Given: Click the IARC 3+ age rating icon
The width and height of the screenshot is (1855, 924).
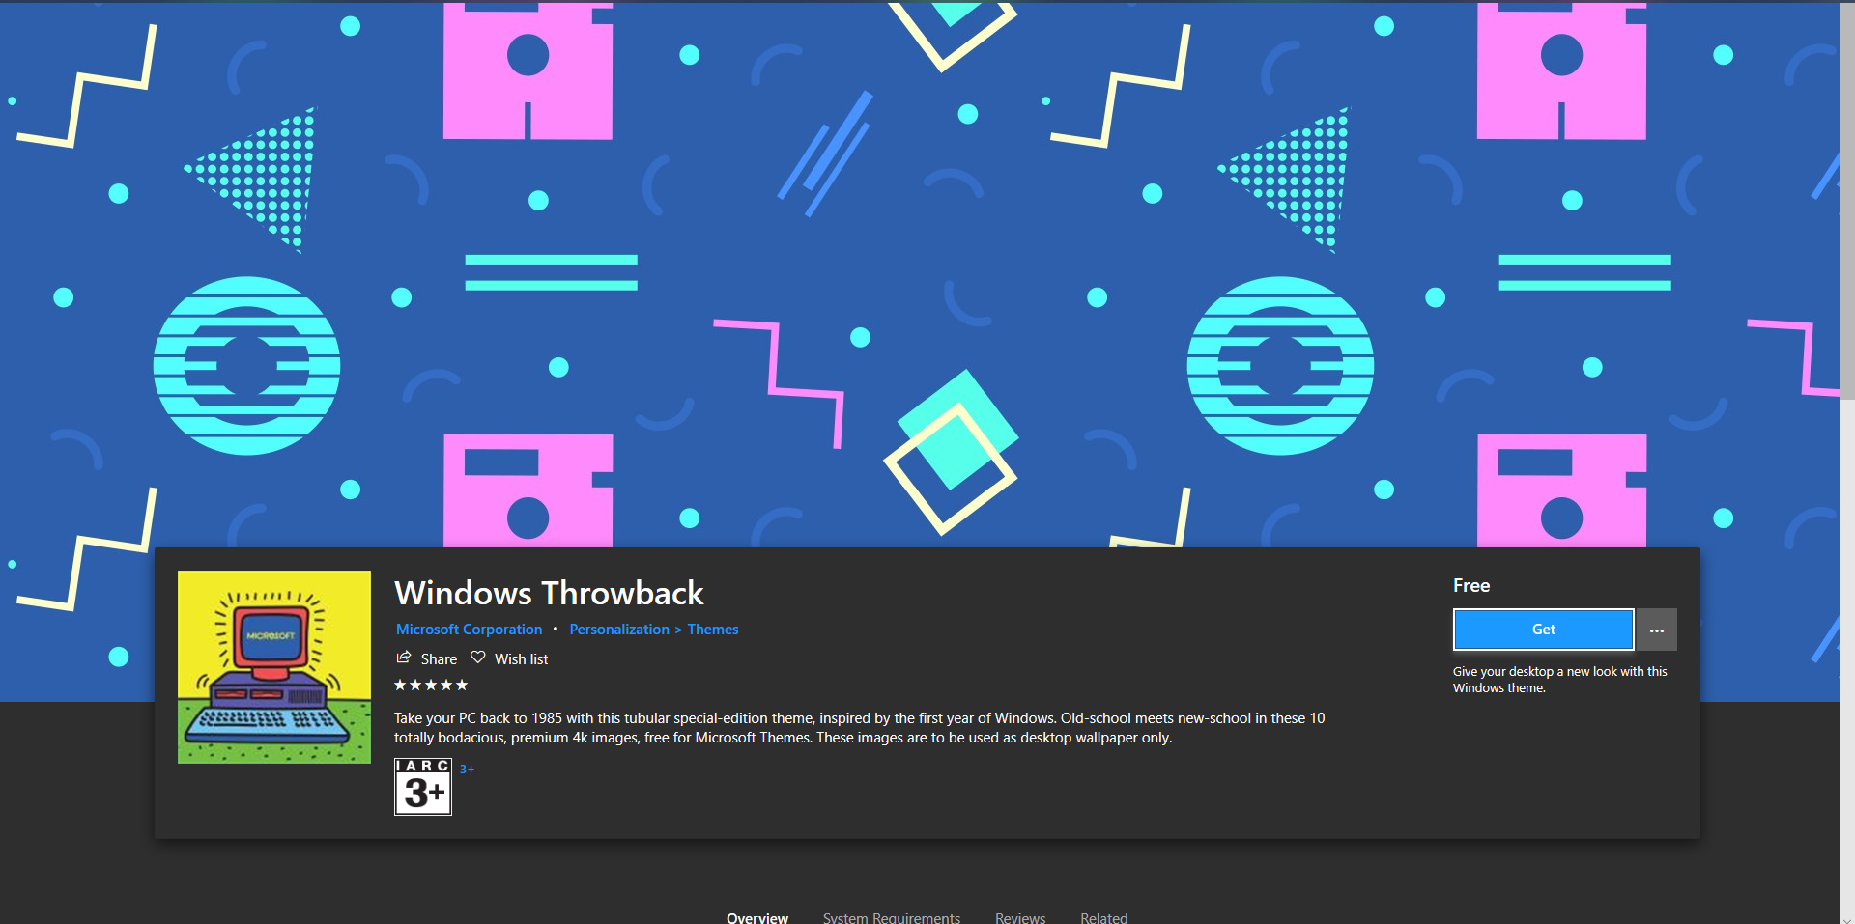Looking at the screenshot, I should pos(422,787).
